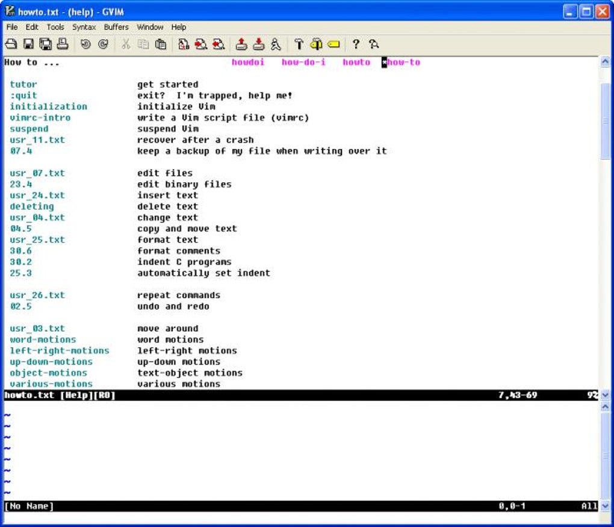The image size is (614, 527).
Task: Follow the :quit help link
Action: [x=23, y=96]
